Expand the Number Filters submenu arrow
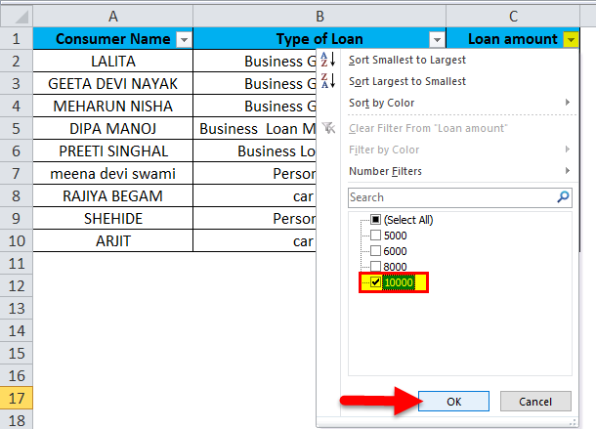This screenshot has width=596, height=429. point(568,171)
